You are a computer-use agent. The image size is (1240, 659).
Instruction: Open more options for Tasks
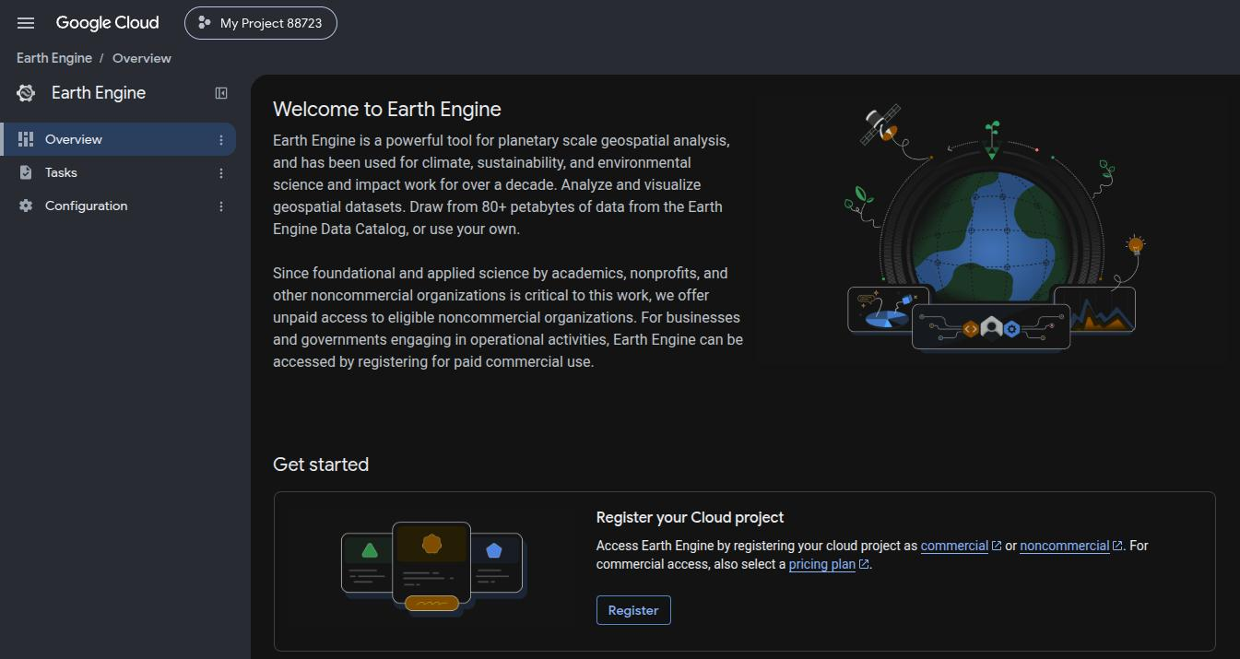point(221,173)
